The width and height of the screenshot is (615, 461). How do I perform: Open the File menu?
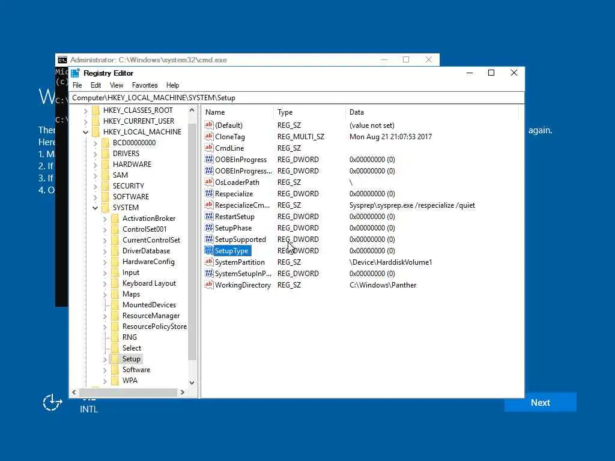77,85
